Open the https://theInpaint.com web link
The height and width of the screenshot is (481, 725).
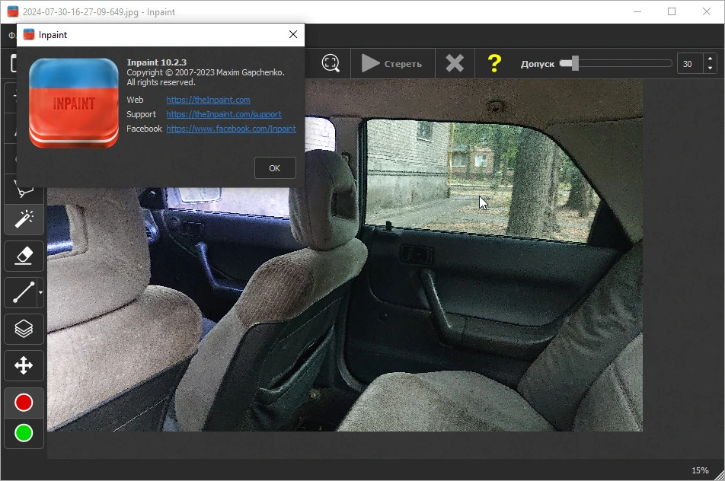tap(208, 100)
